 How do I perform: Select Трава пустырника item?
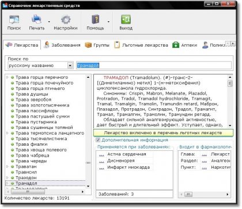click(x=36, y=122)
